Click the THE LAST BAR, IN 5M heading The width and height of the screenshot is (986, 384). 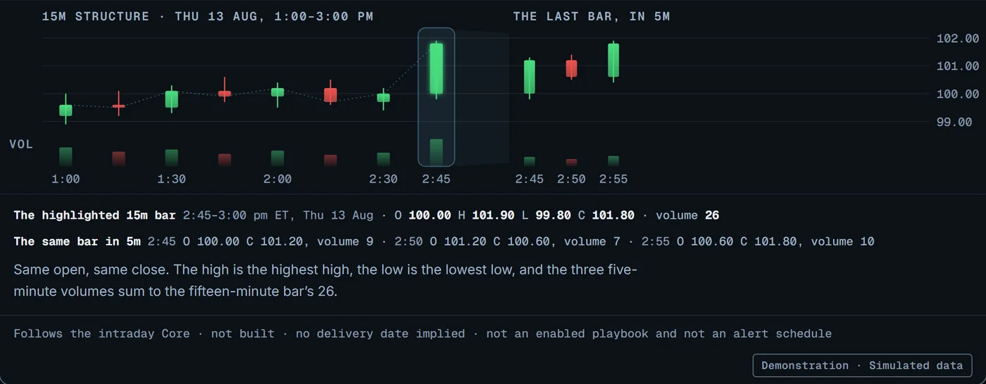pos(592,16)
